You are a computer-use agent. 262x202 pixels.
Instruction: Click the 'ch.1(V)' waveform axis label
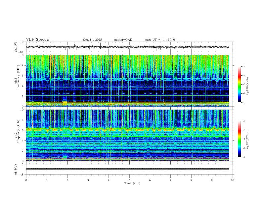pyautogui.click(x=16, y=47)
